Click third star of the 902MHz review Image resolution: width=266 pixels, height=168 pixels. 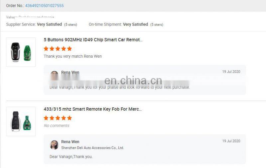click(x=58, y=49)
